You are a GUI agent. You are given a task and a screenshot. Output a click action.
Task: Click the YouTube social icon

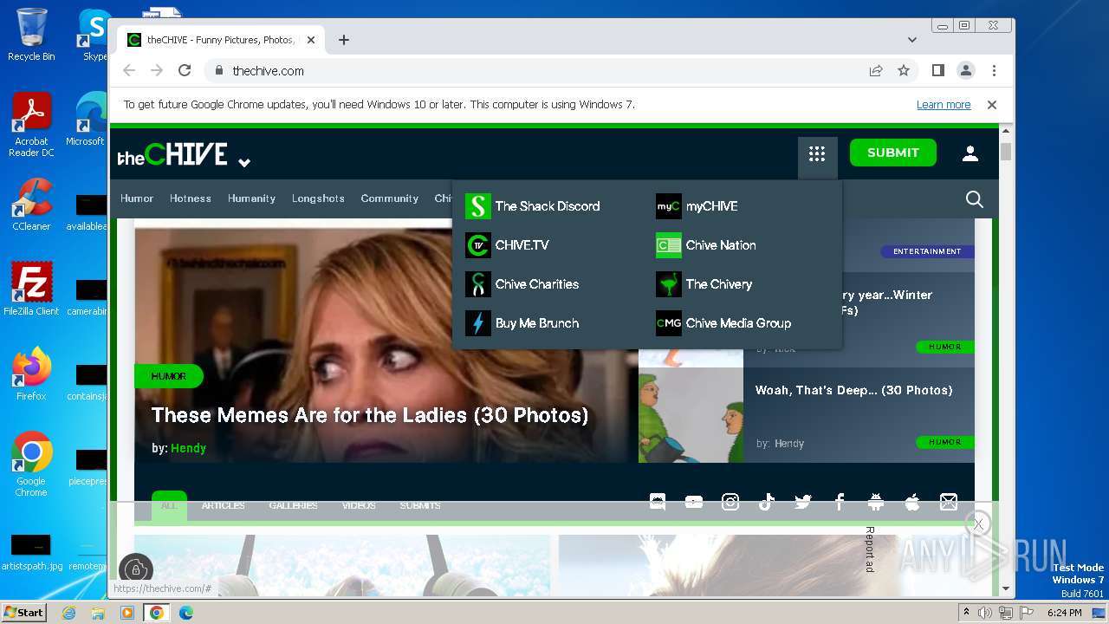694,502
